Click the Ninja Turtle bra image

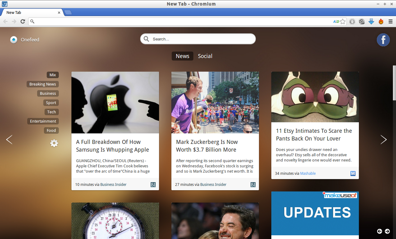315,97
